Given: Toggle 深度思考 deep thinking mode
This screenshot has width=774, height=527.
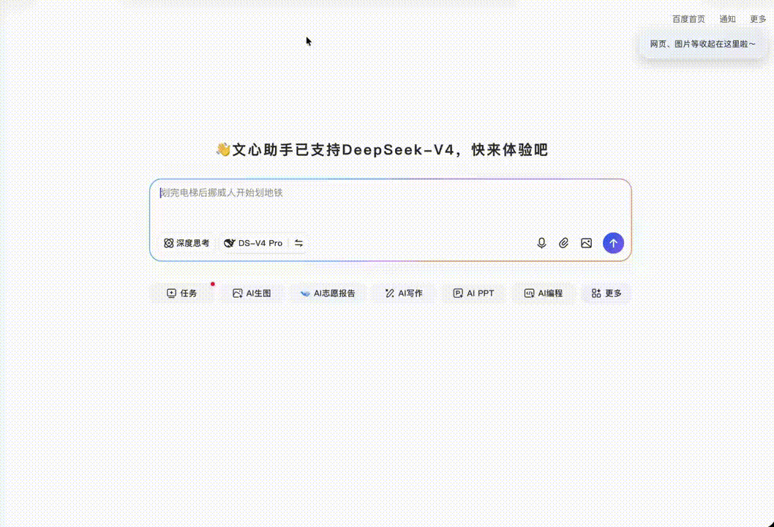Looking at the screenshot, I should [187, 243].
